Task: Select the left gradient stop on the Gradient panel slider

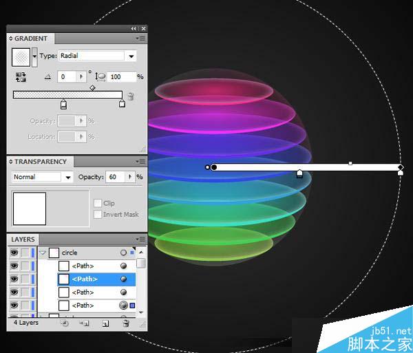Action: tap(63, 105)
